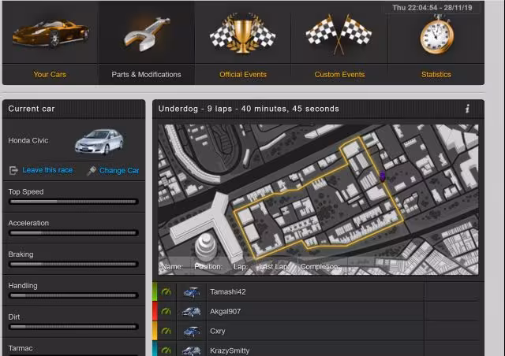Click the Completion column label
Viewport: 505px width, 356px height.
pos(320,266)
